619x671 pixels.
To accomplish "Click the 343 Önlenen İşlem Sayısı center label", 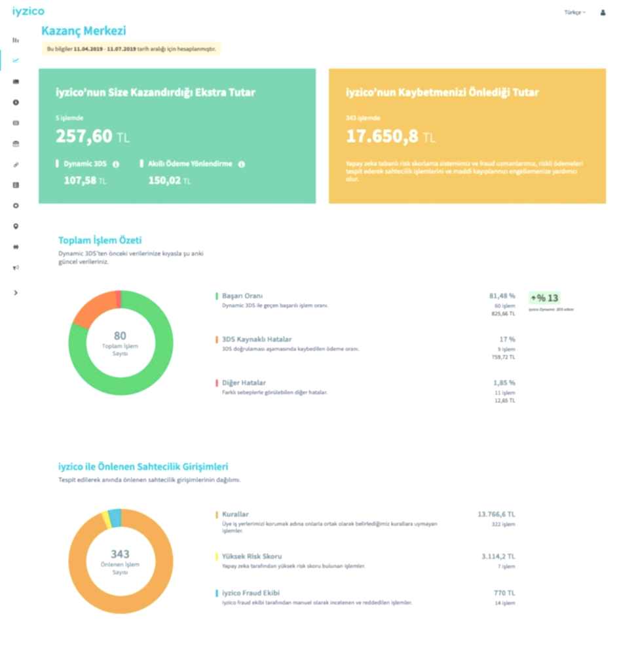I will coord(121,561).
